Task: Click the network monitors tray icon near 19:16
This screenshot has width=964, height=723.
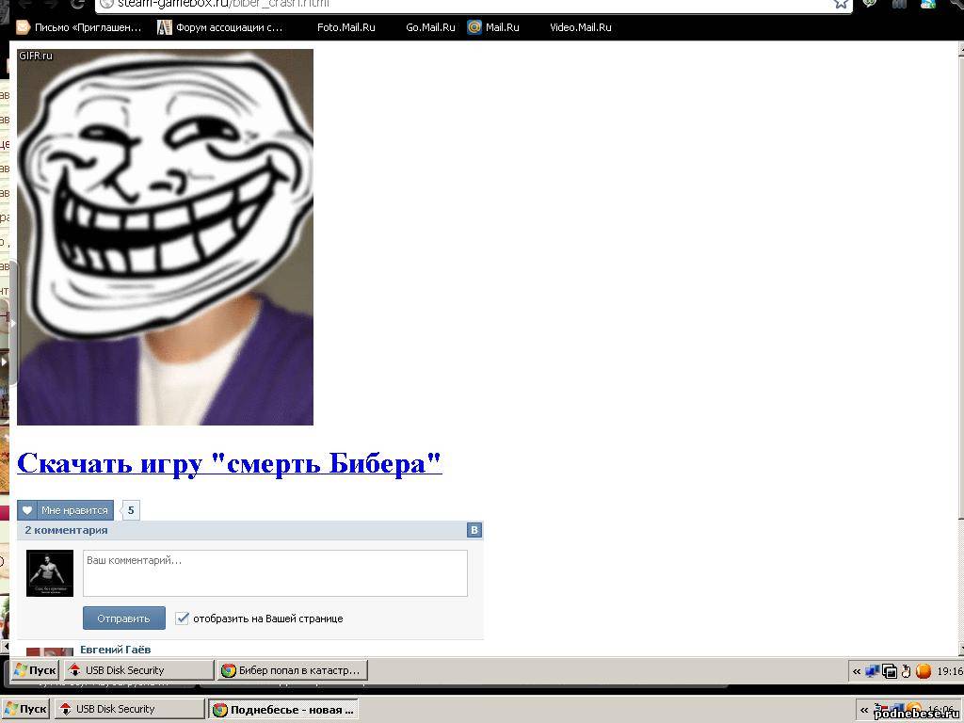Action: (872, 671)
